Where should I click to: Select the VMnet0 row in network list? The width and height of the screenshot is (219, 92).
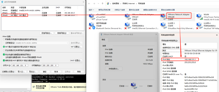[39, 10]
